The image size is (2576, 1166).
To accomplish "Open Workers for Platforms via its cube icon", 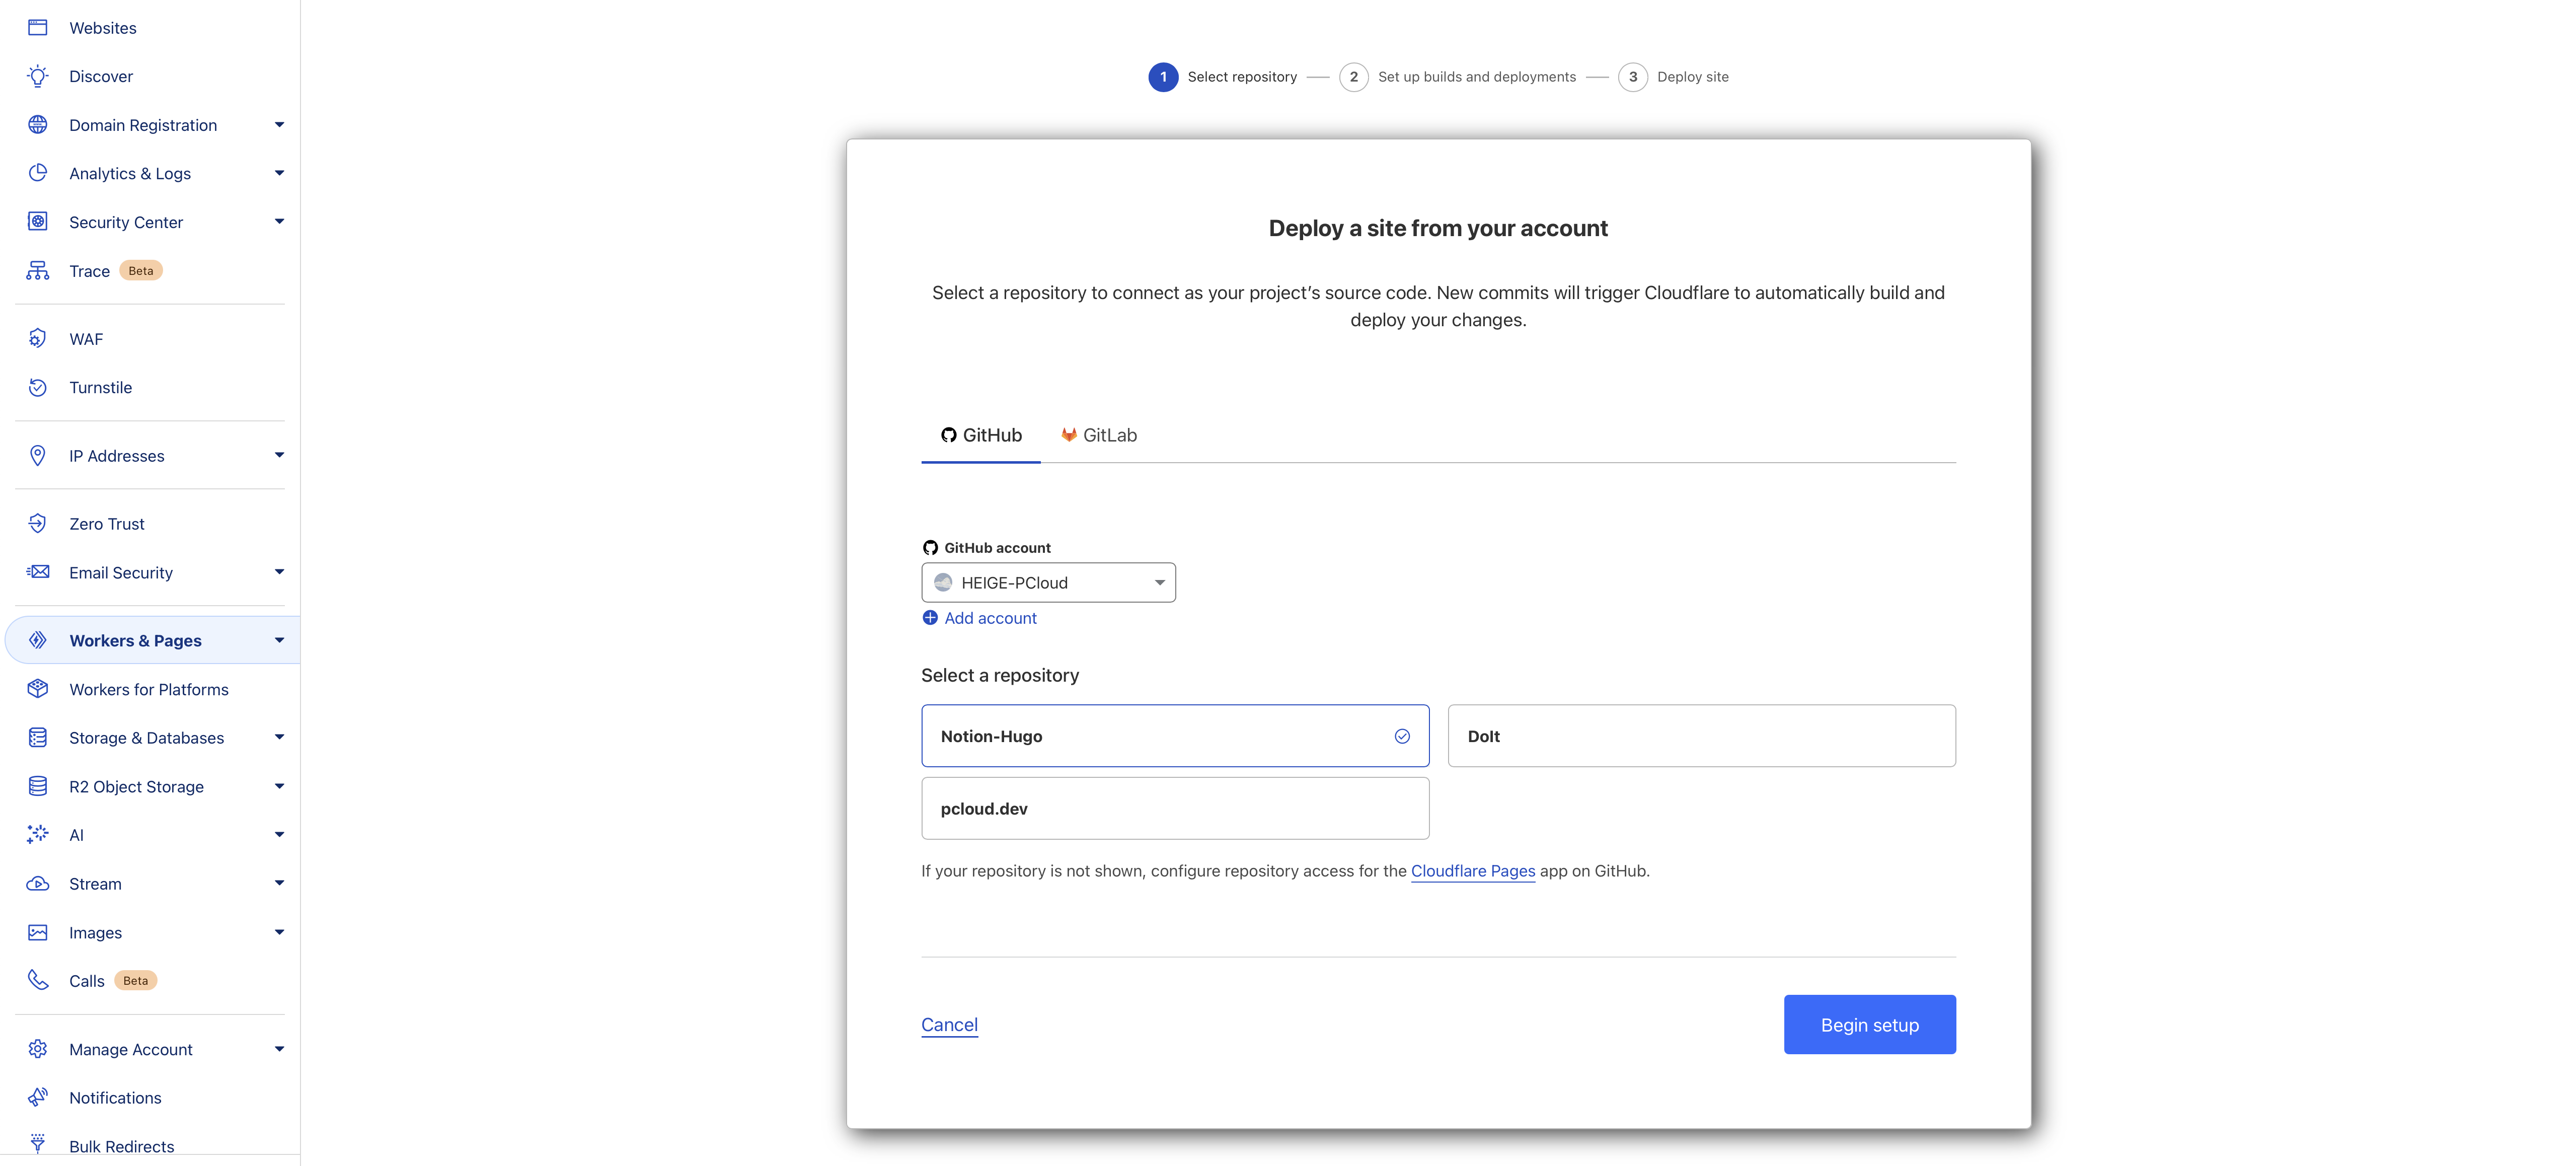I will tap(37, 689).
